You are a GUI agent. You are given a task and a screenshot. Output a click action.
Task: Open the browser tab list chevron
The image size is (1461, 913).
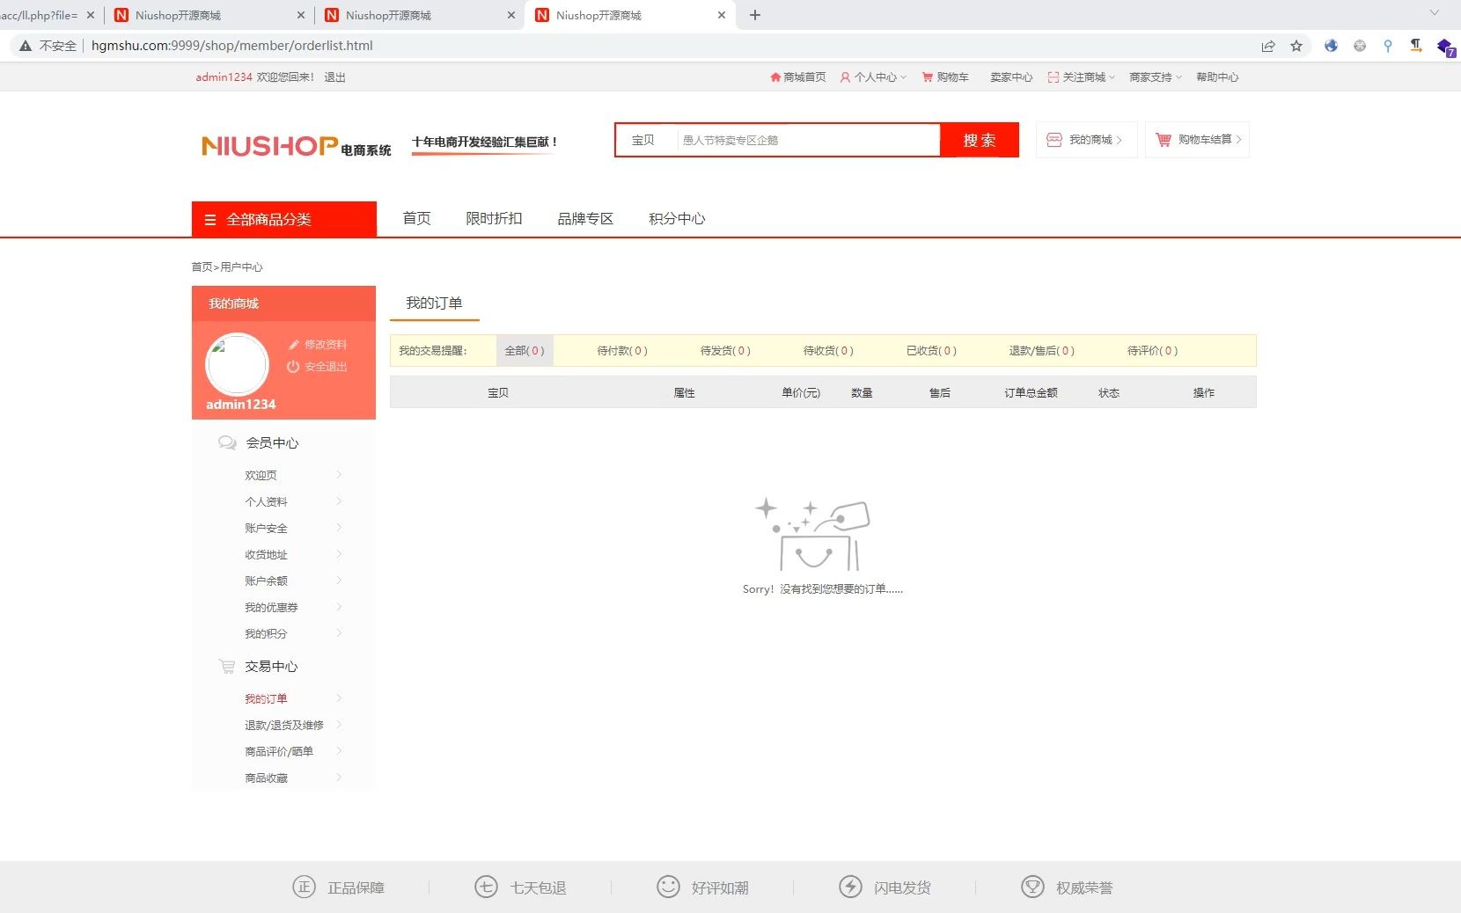1434,13
